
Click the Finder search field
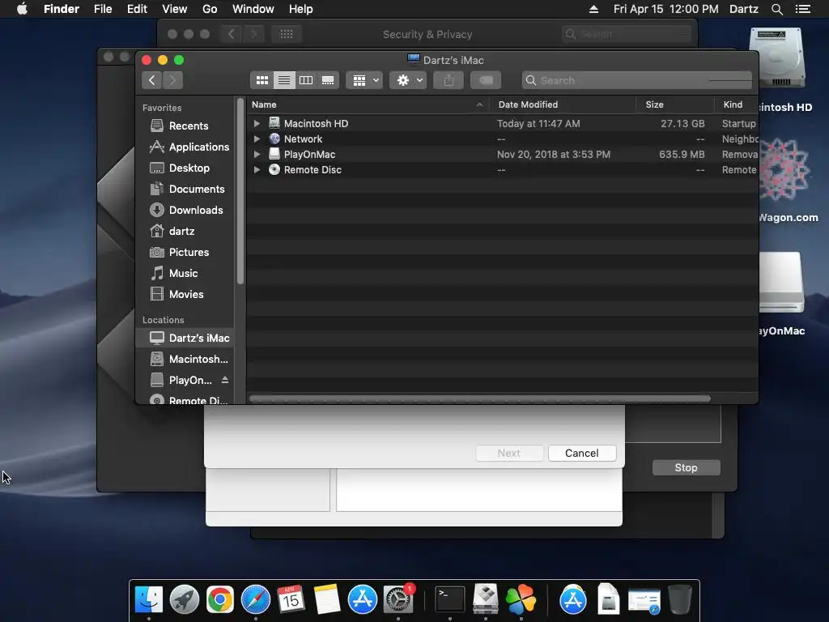click(x=636, y=80)
